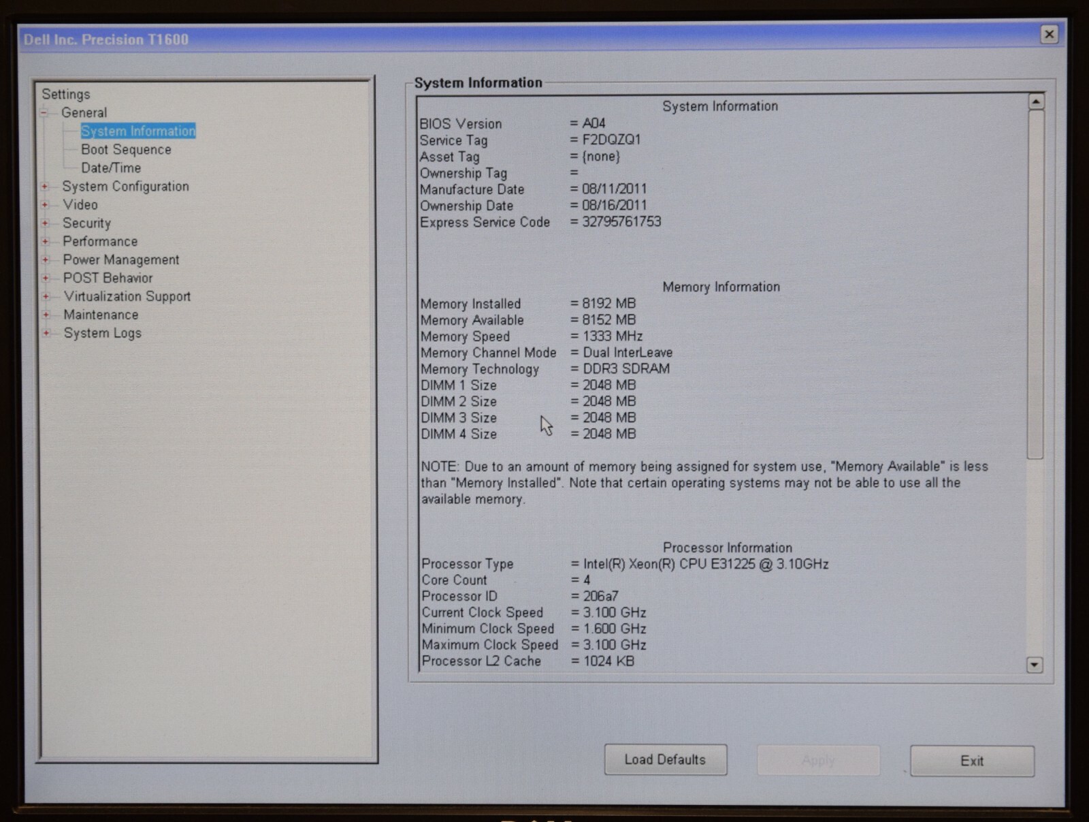Screen dimensions: 1089x822
Task: Expand Virtualization Support plus icon
Action: (46, 297)
